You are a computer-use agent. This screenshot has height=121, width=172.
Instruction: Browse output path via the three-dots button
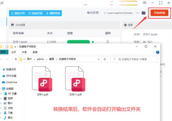137,13
